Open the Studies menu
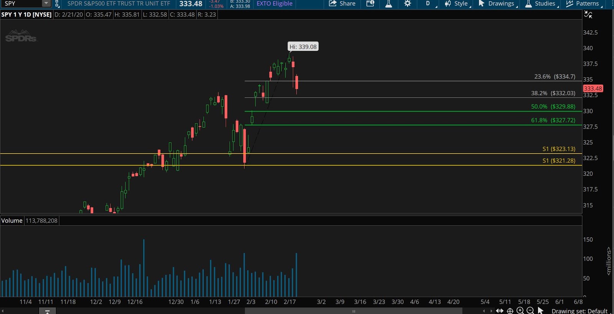Image resolution: width=614 pixels, height=314 pixels. pyautogui.click(x=541, y=4)
